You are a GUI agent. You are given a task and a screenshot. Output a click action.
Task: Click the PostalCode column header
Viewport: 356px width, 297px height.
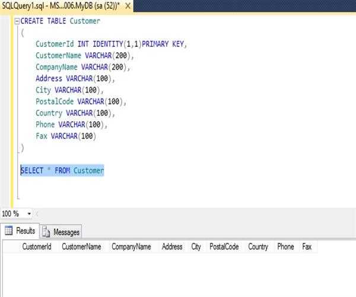tap(224, 247)
